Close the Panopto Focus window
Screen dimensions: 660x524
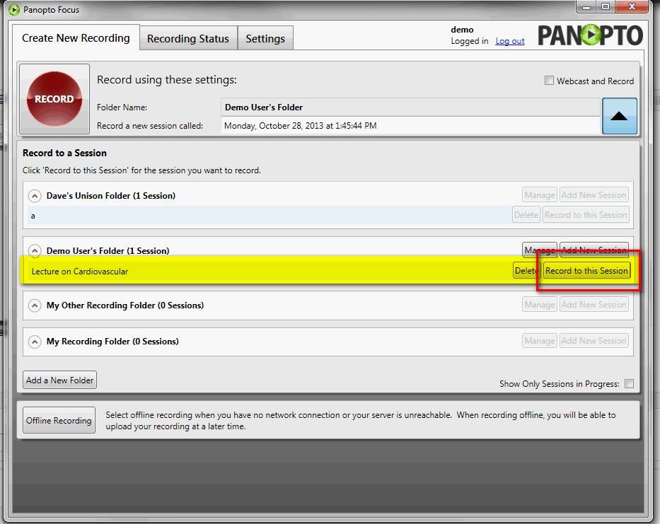pos(632,6)
